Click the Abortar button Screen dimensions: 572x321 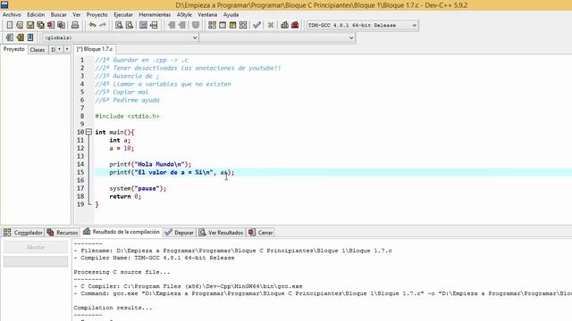36,247
